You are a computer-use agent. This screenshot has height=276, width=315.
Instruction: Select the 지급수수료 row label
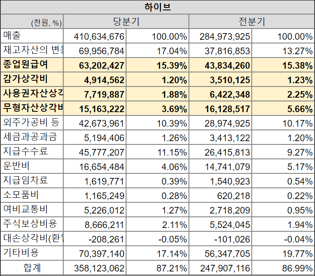click(32, 151)
